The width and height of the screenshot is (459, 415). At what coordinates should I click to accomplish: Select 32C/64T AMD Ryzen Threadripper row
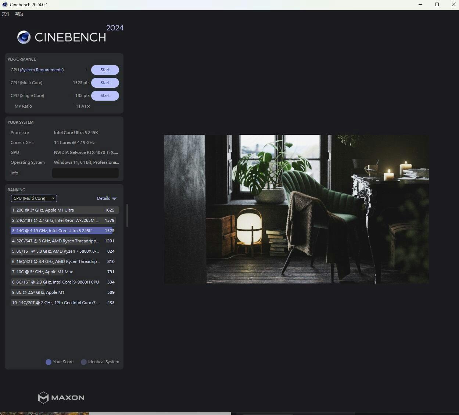click(x=65, y=241)
